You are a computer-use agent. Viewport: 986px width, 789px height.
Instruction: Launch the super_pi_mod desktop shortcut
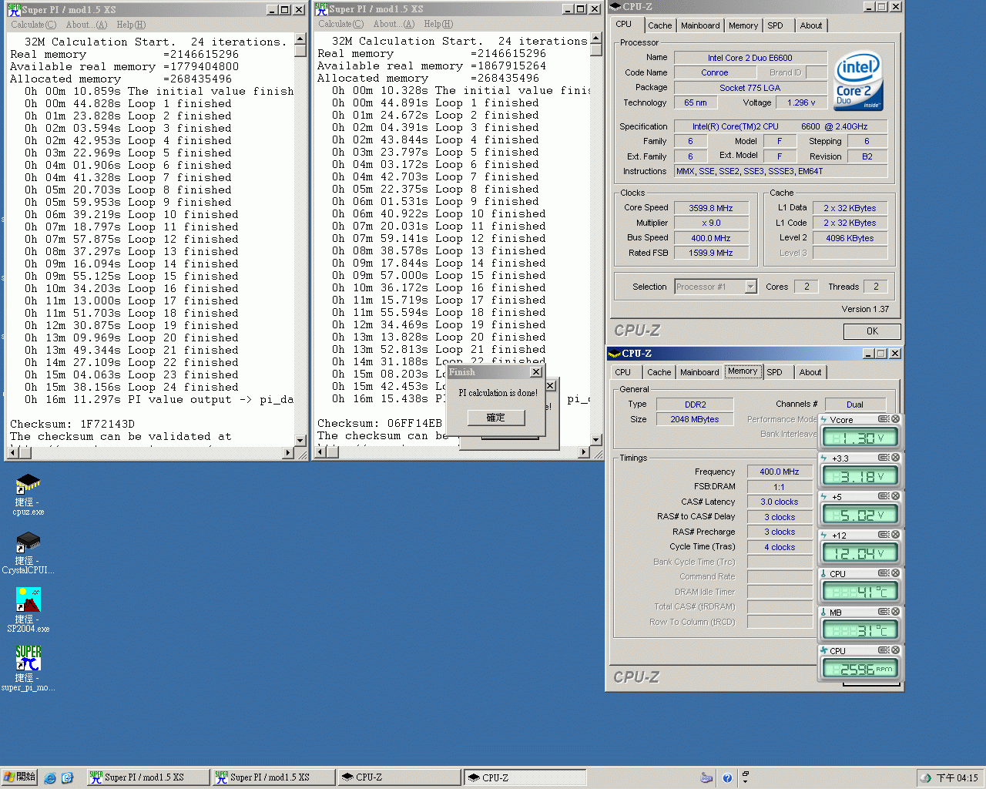[x=28, y=668]
